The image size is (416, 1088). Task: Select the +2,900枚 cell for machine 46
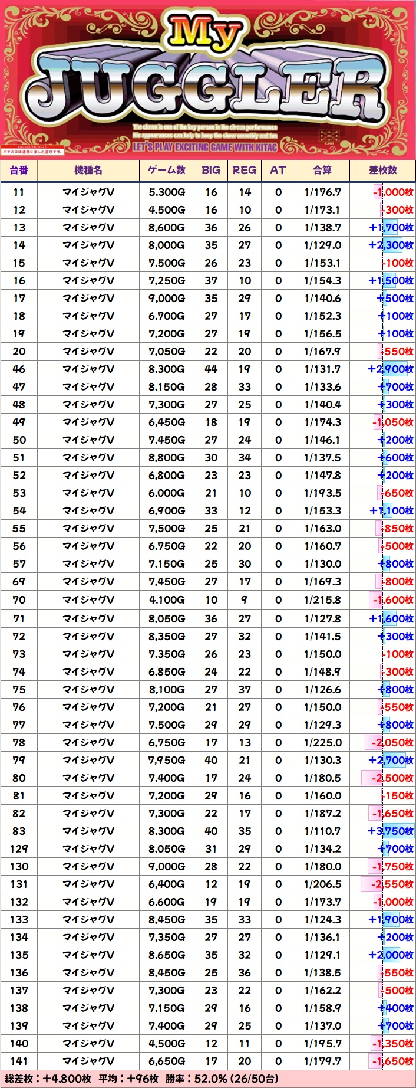pos(391,369)
